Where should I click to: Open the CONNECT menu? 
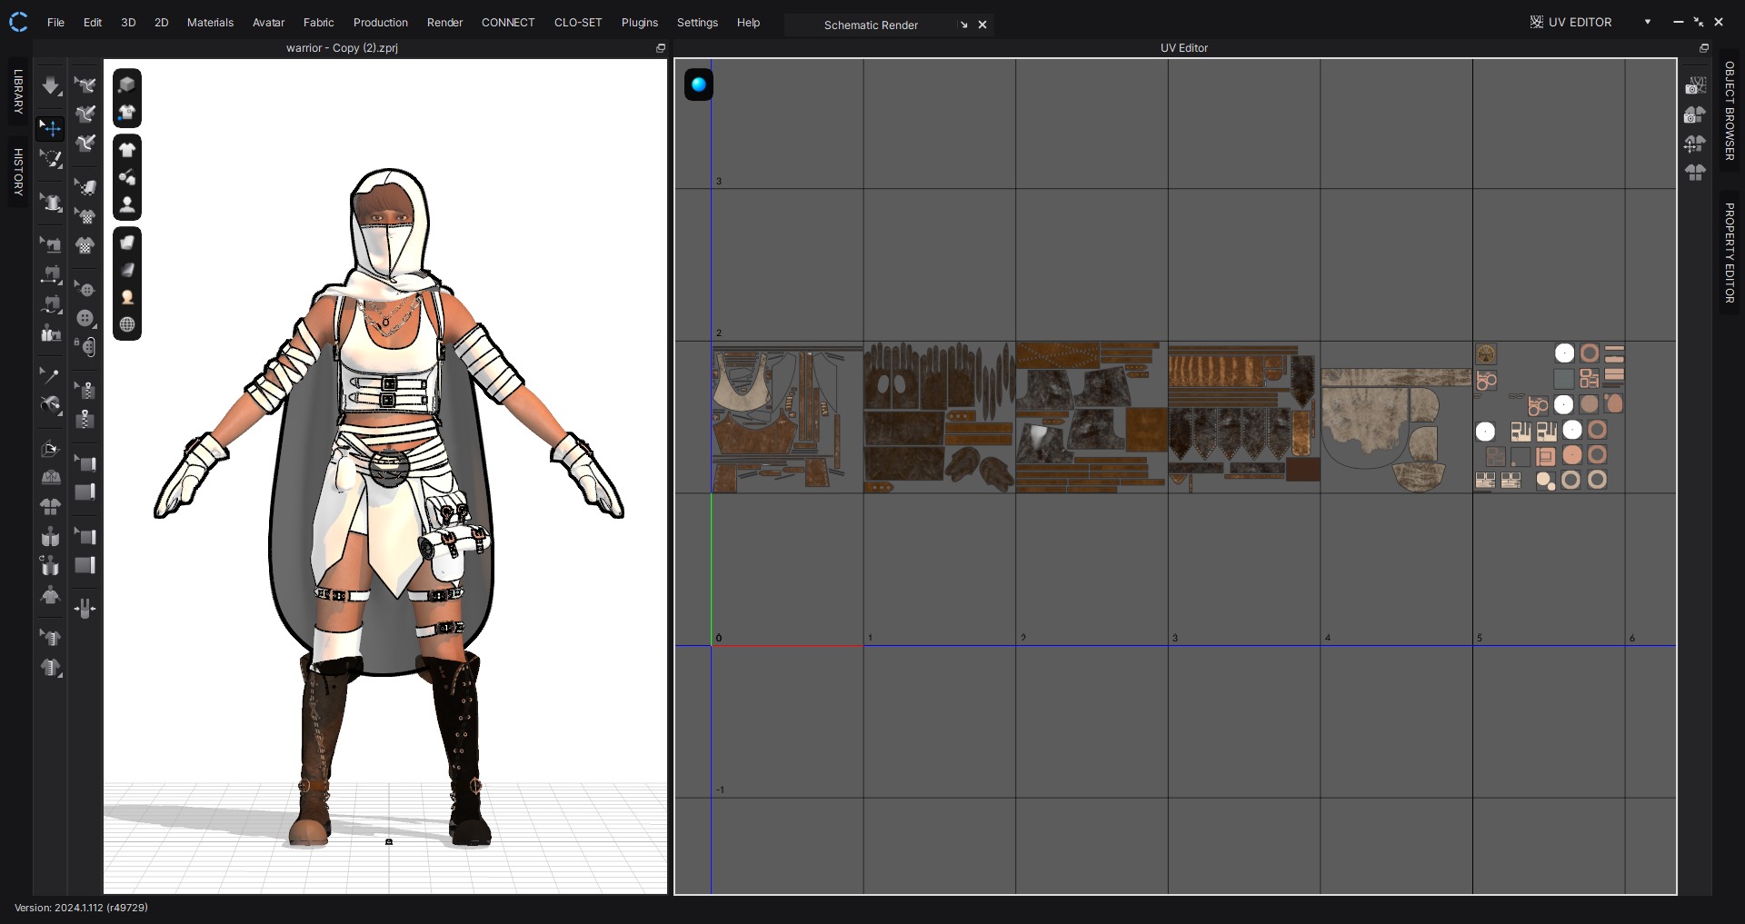pyautogui.click(x=508, y=23)
